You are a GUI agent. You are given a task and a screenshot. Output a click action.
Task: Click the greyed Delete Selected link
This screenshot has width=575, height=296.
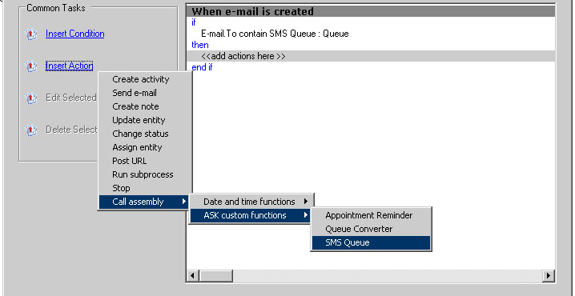[x=71, y=130]
